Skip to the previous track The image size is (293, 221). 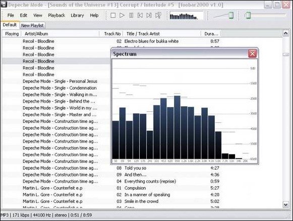click(140, 15)
